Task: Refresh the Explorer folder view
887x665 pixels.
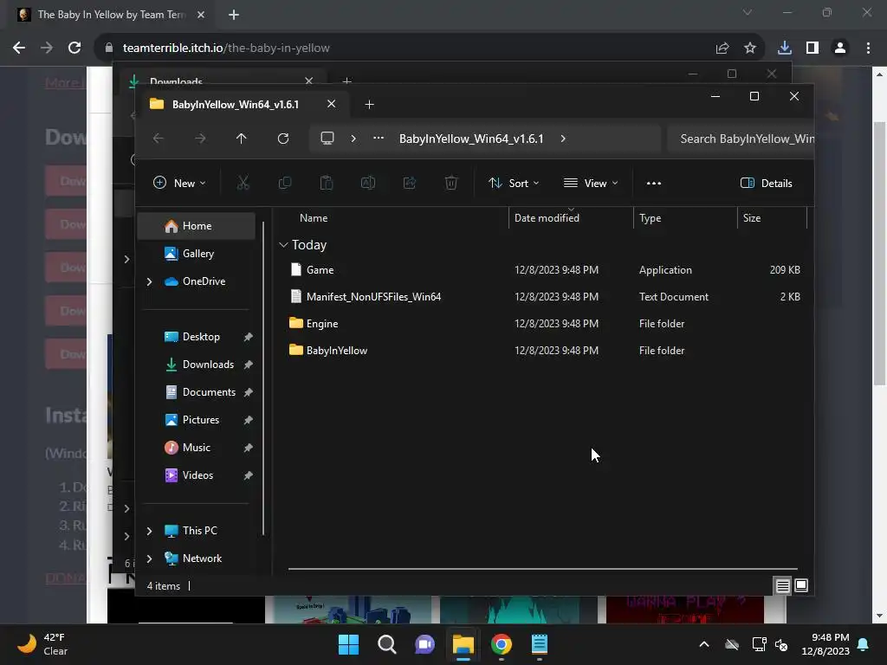Action: pyautogui.click(x=283, y=139)
